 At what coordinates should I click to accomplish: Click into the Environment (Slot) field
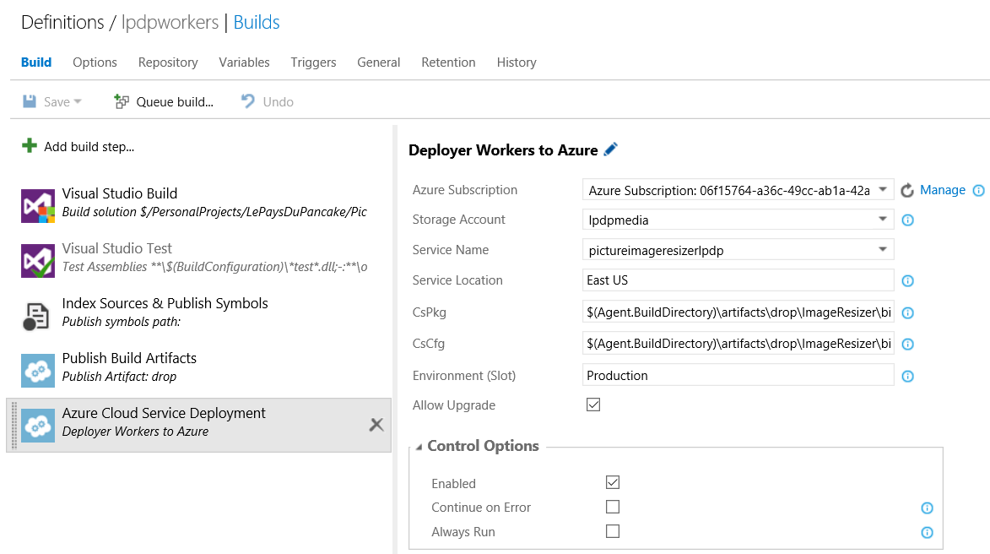pyautogui.click(x=738, y=375)
